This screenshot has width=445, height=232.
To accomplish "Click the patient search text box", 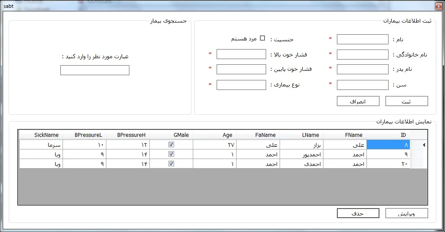I will pyautogui.click(x=95, y=70).
